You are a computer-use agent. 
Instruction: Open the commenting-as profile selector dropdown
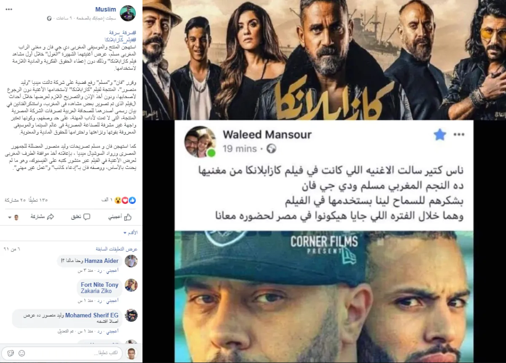click(x=13, y=217)
